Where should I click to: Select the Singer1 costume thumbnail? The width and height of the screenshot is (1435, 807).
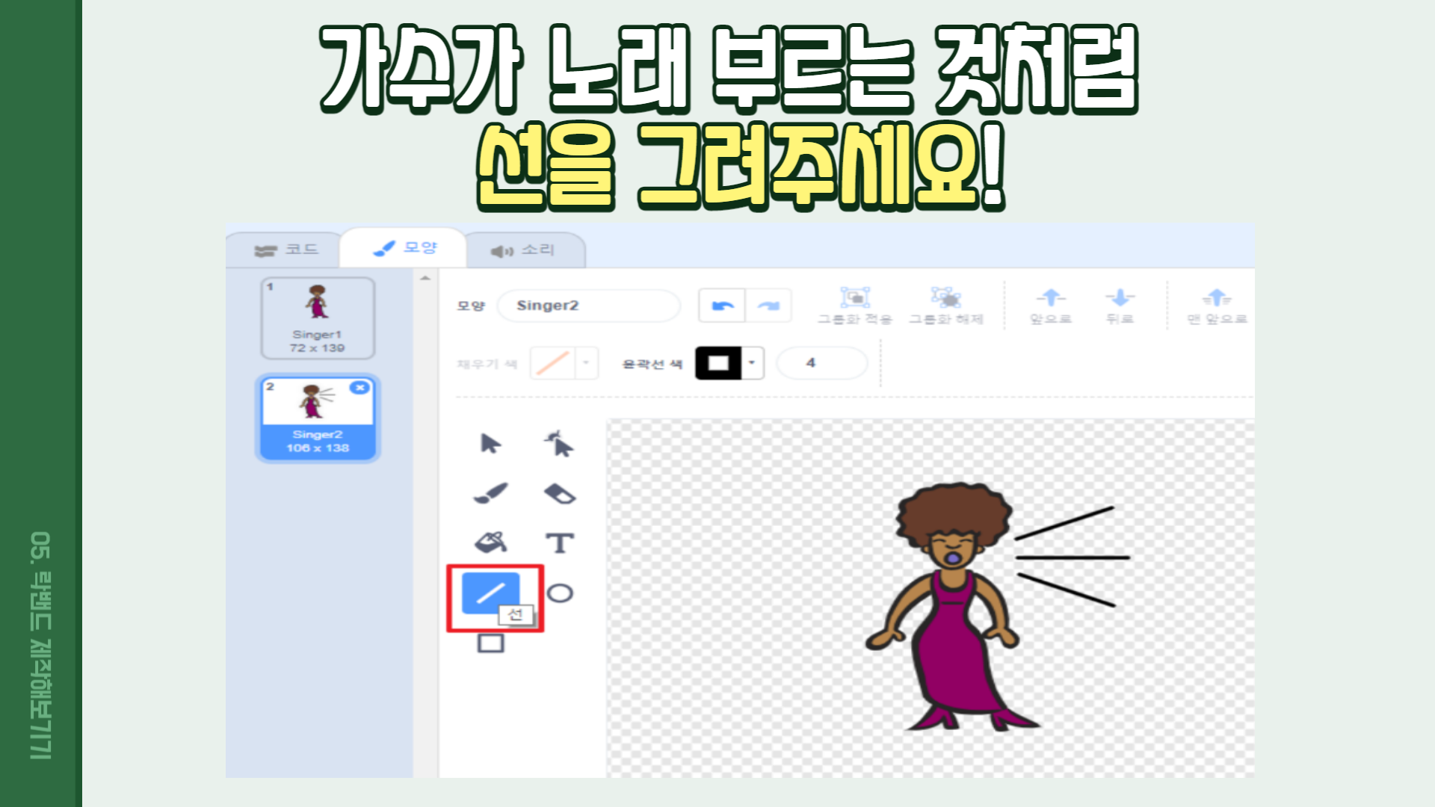318,318
